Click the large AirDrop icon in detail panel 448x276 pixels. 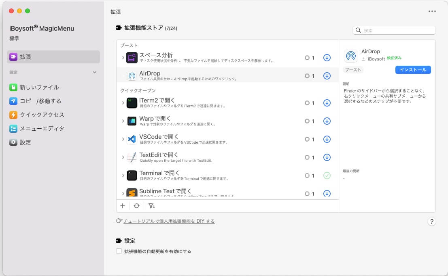350,56
